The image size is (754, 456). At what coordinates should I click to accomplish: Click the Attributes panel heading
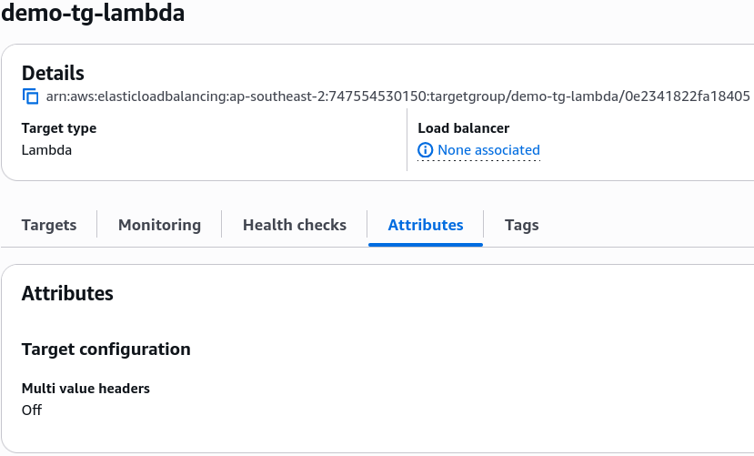tap(67, 293)
